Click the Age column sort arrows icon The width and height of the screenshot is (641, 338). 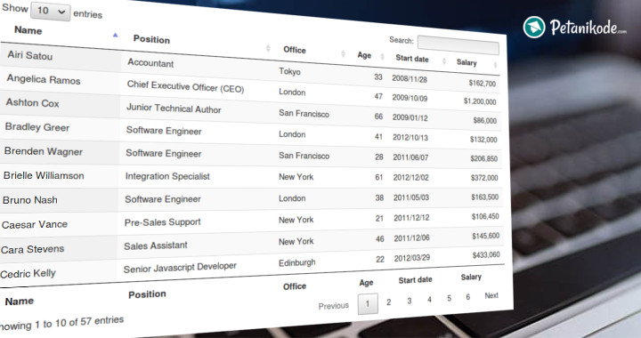point(382,57)
